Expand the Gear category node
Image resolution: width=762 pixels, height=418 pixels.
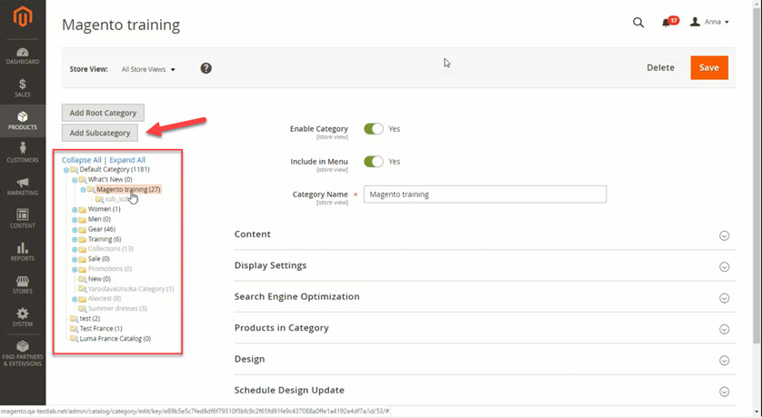[x=75, y=230]
